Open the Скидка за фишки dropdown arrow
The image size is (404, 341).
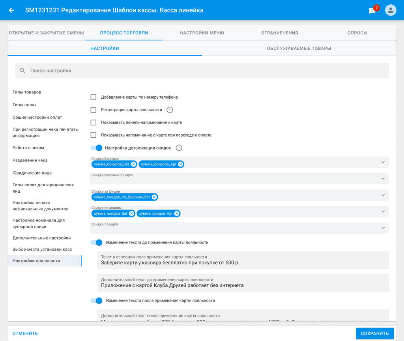pyautogui.click(x=383, y=195)
